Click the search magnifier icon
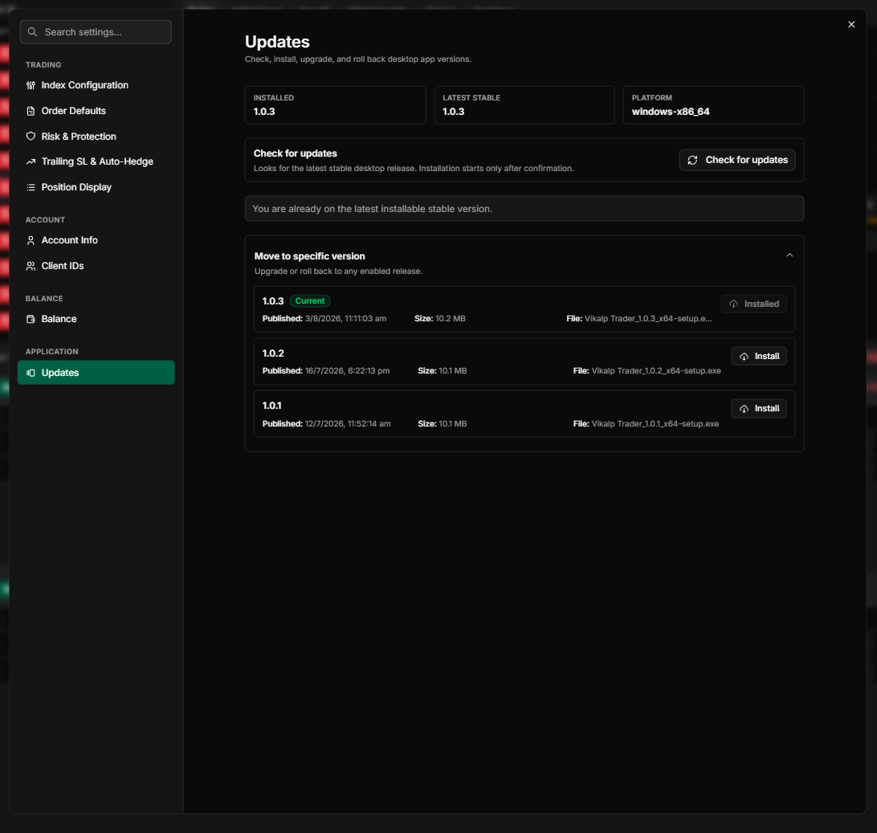Screen dimensions: 877x833 [32, 32]
